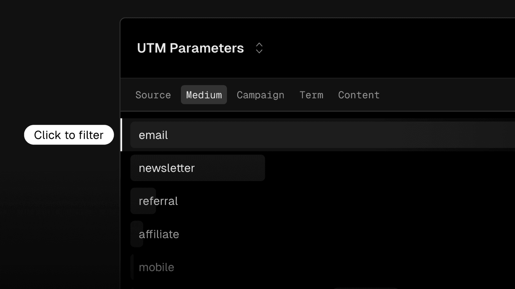Click the thin bar left of mobile
Screen dimensions: 515x289
132,267
